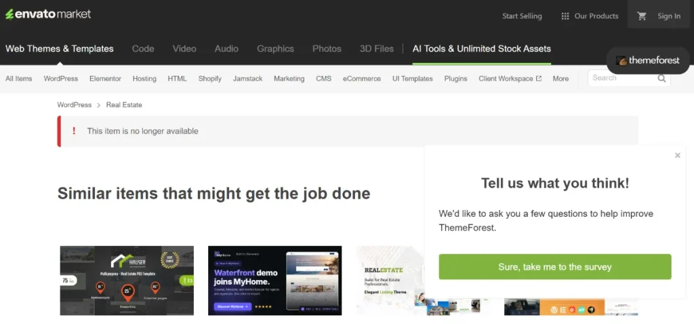
Task: Click the themeforest badge
Action: [648, 60]
